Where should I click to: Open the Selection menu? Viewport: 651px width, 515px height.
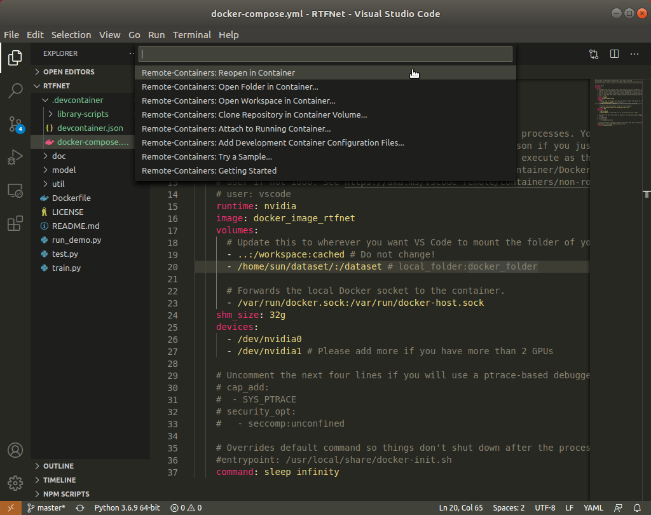[x=71, y=35]
